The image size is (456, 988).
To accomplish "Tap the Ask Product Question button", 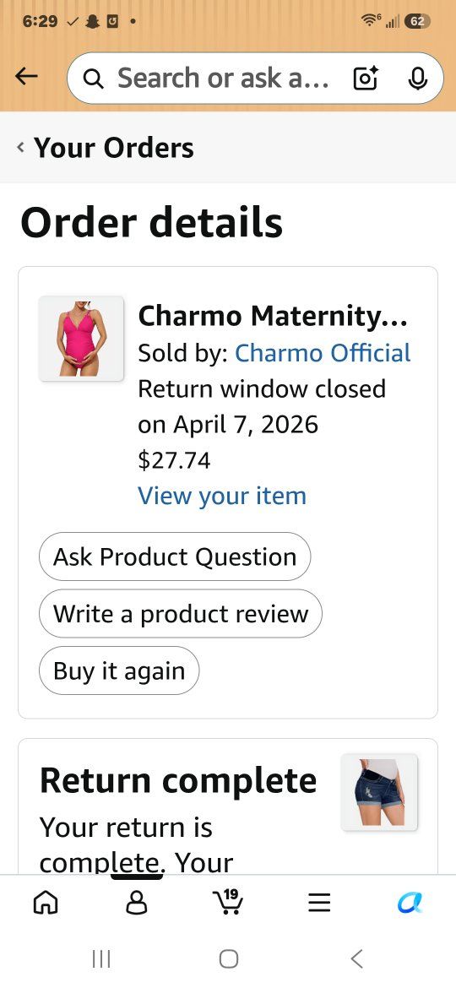I will point(175,556).
